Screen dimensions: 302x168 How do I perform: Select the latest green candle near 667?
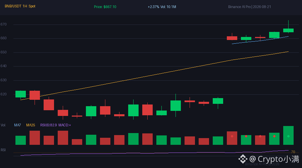288,30
